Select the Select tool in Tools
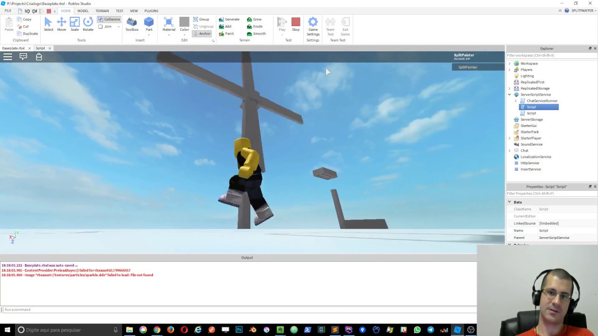 pos(48,24)
